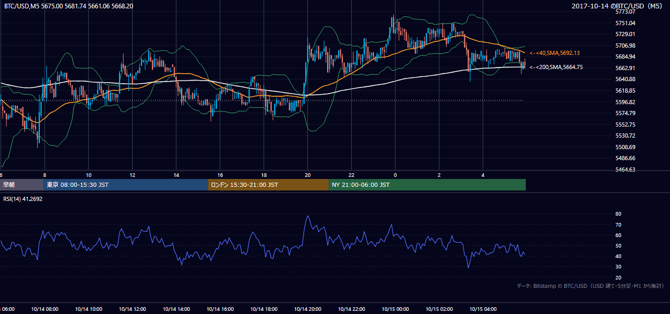Click the RSI 60 level label
Image resolution: width=670 pixels, height=314 pixels.
[618, 235]
